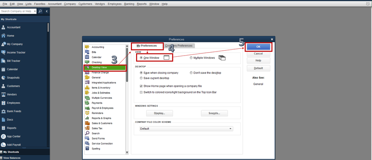
Task: Open Bill Tracker icon
Action: 3,61
